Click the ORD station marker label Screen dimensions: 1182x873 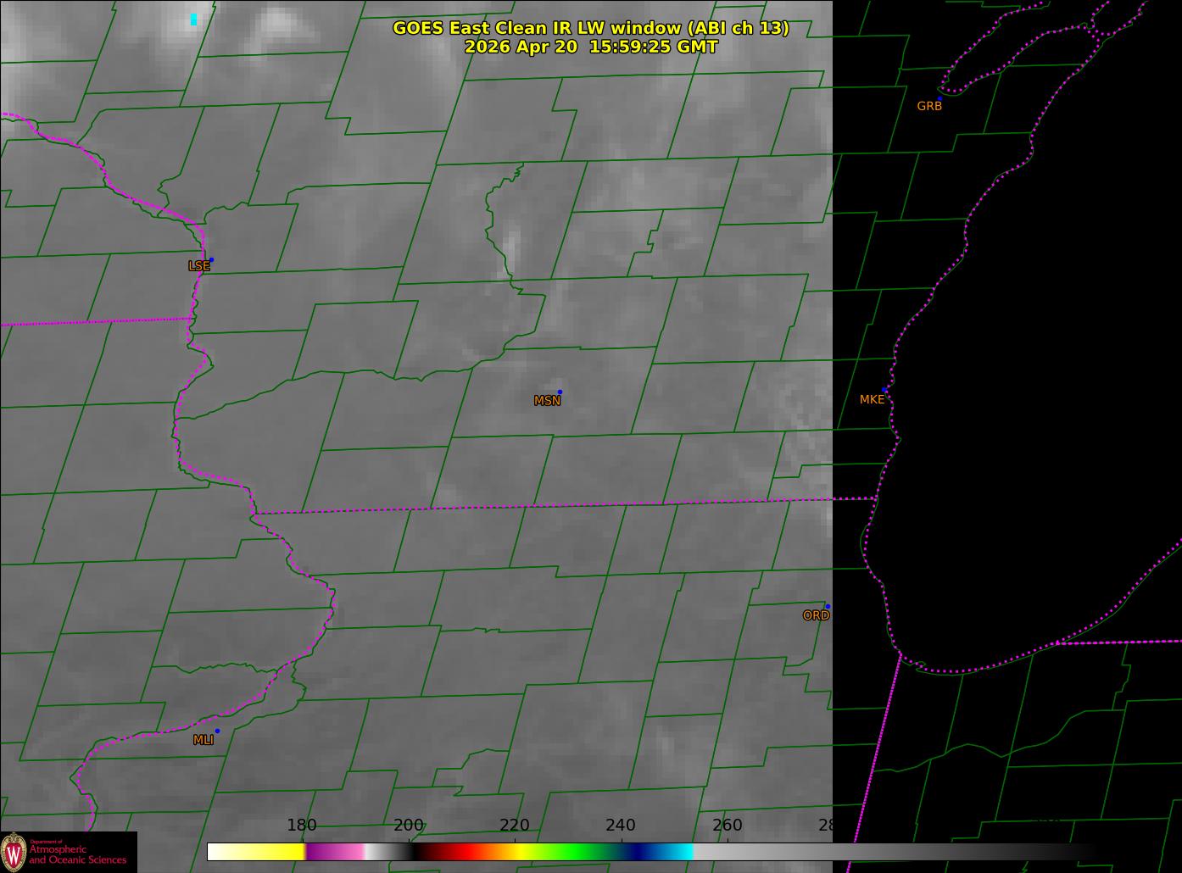pyautogui.click(x=816, y=615)
